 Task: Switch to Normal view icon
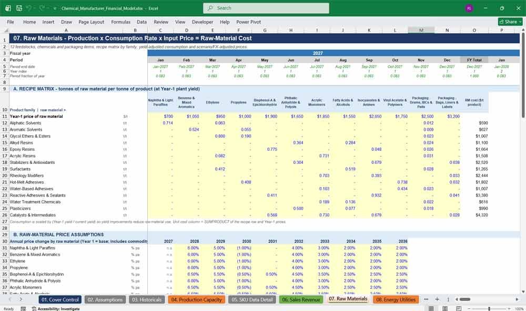[x=431, y=309]
